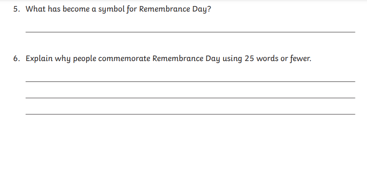Image resolution: width=367 pixels, height=180 pixels.
Task: Click the word 'Remembrance' in question 6
Action: pyautogui.click(x=178, y=58)
